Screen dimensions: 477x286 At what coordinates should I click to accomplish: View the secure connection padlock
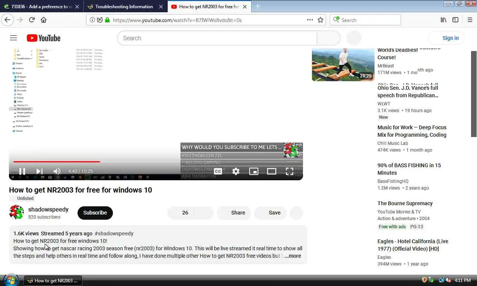click(x=107, y=20)
